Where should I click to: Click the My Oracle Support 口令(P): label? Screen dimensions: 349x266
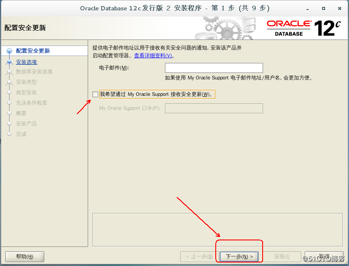(130, 108)
